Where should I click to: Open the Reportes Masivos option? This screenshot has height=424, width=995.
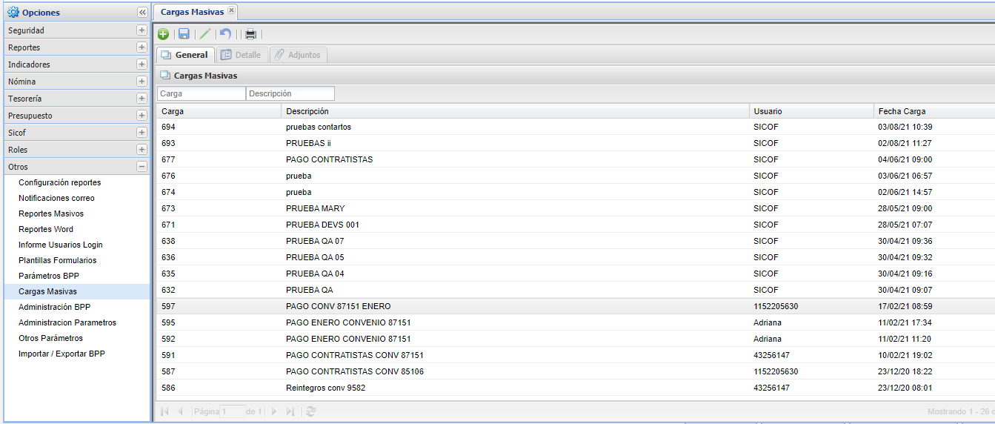(x=51, y=213)
